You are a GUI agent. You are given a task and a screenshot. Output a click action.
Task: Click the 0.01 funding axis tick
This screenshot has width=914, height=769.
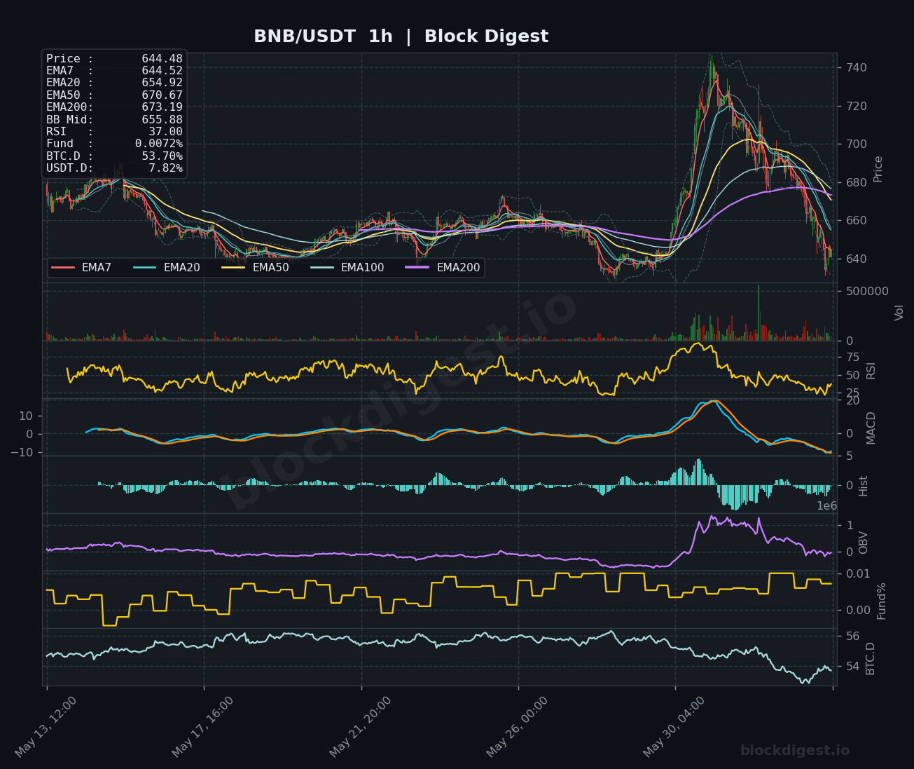pos(858,574)
